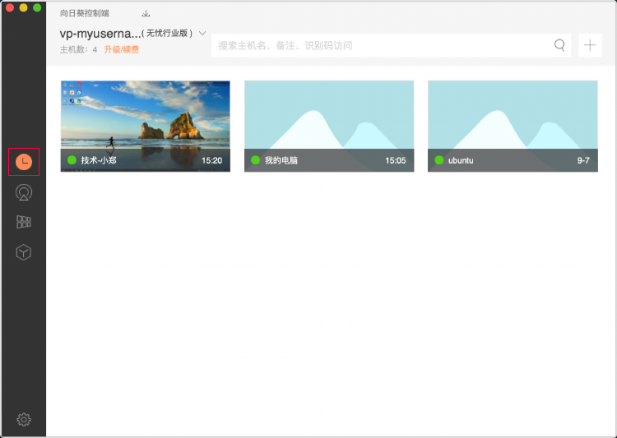This screenshot has height=438, width=617.
Task: Click the magnifier search icon
Action: pos(559,45)
